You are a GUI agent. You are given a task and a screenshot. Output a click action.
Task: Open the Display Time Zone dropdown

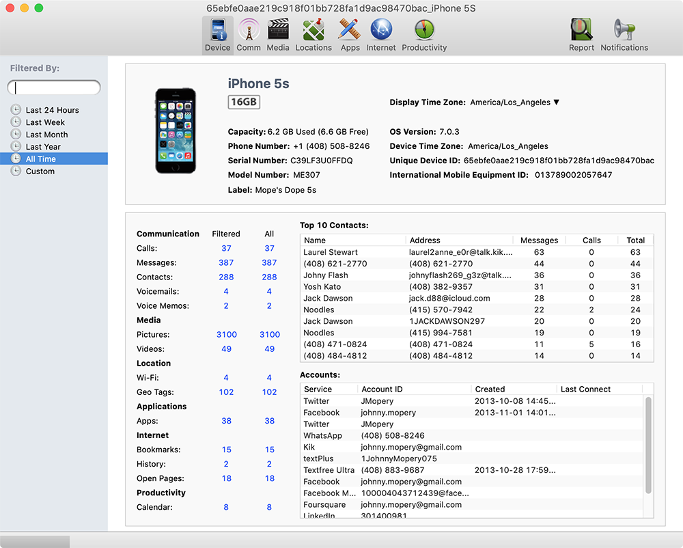click(514, 102)
